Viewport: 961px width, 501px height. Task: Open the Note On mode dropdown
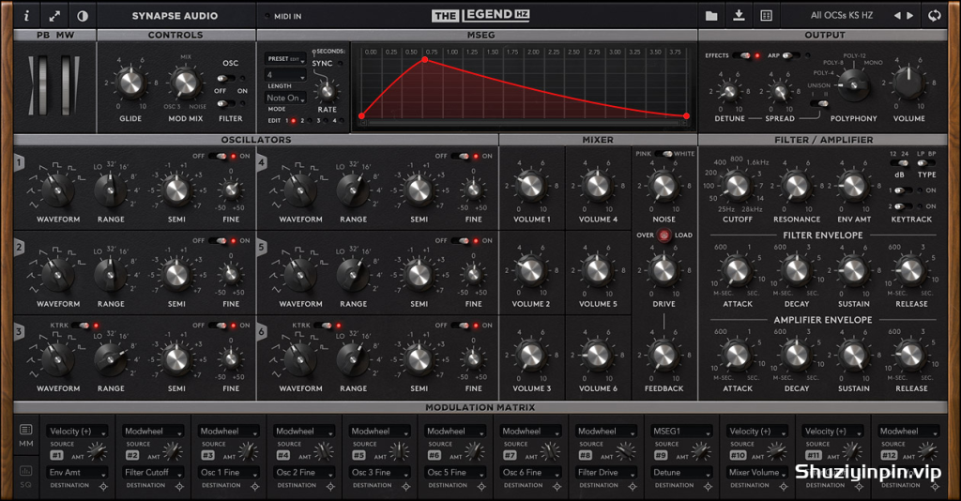tap(285, 98)
